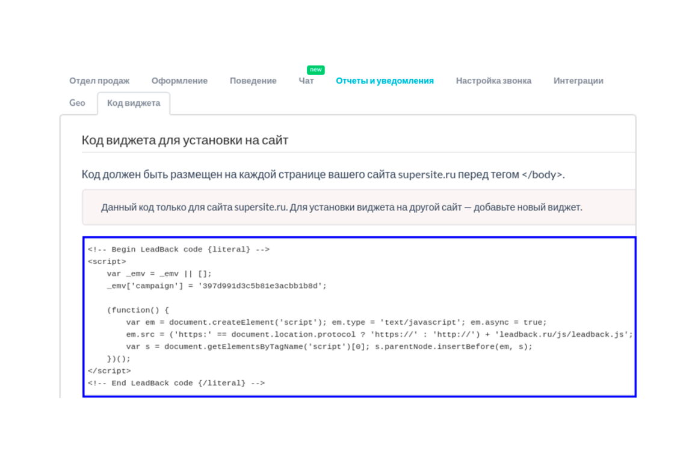Click the em.src leadback.js code line
Screen dimensions: 698x463
click(379, 334)
